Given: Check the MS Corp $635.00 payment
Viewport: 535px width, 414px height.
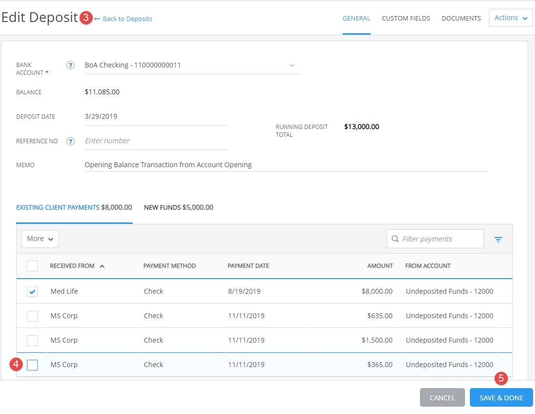Looking at the screenshot, I should 32,316.
